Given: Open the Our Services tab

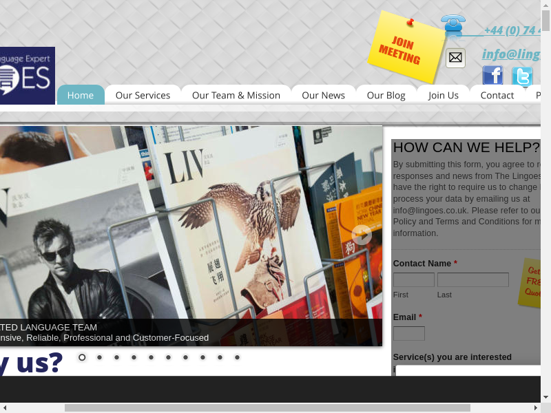Looking at the screenshot, I should (x=143, y=95).
